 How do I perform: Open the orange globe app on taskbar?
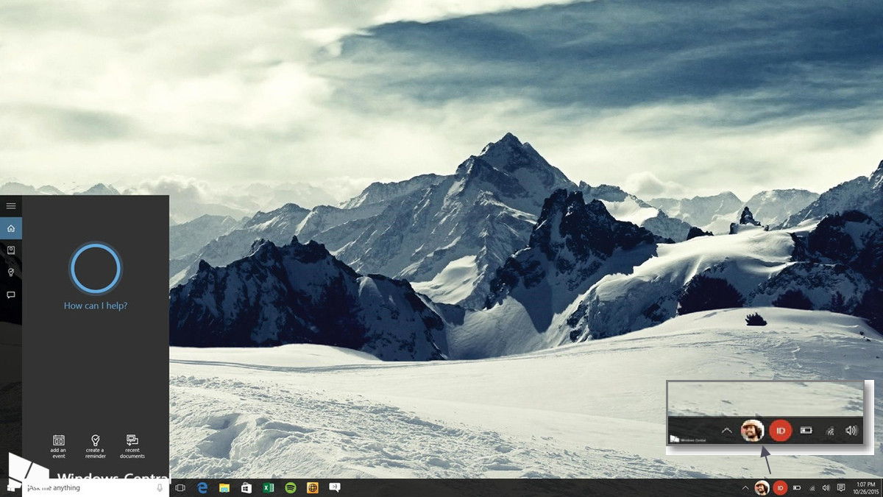(x=313, y=487)
